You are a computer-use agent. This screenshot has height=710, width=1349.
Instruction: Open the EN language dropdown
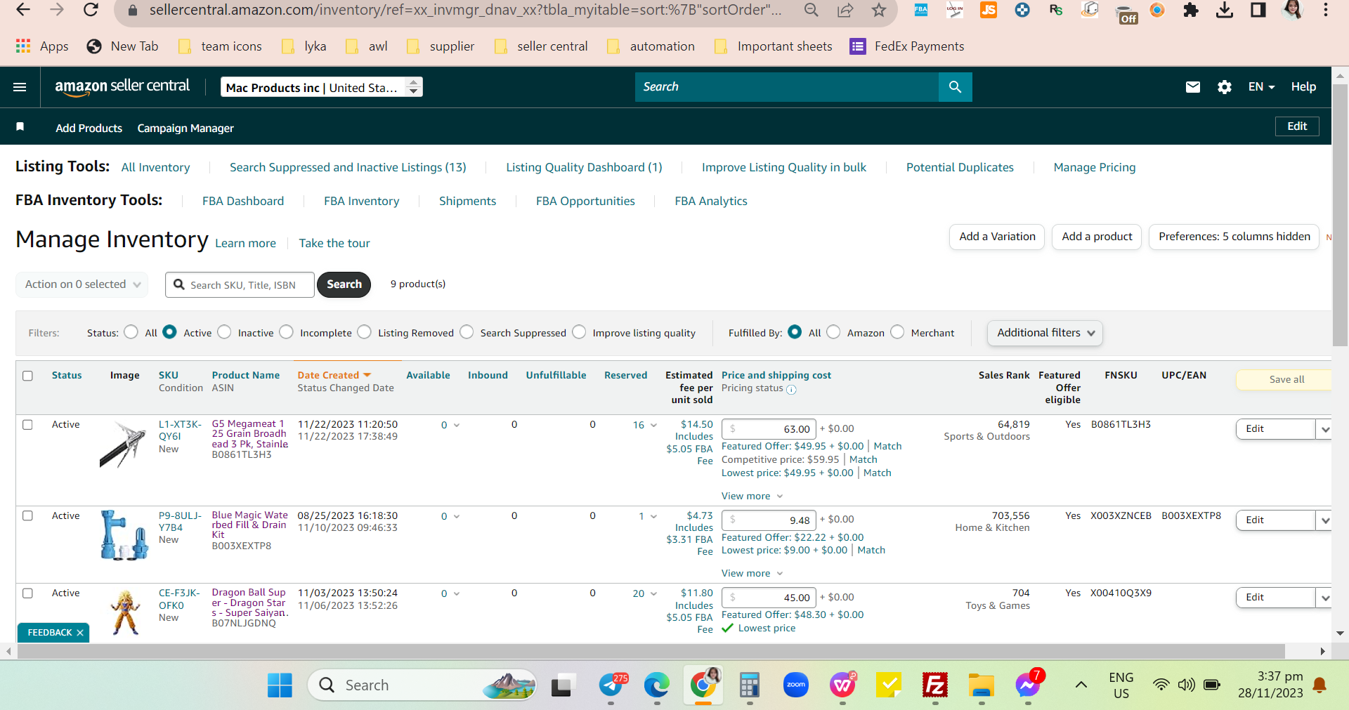point(1261,87)
